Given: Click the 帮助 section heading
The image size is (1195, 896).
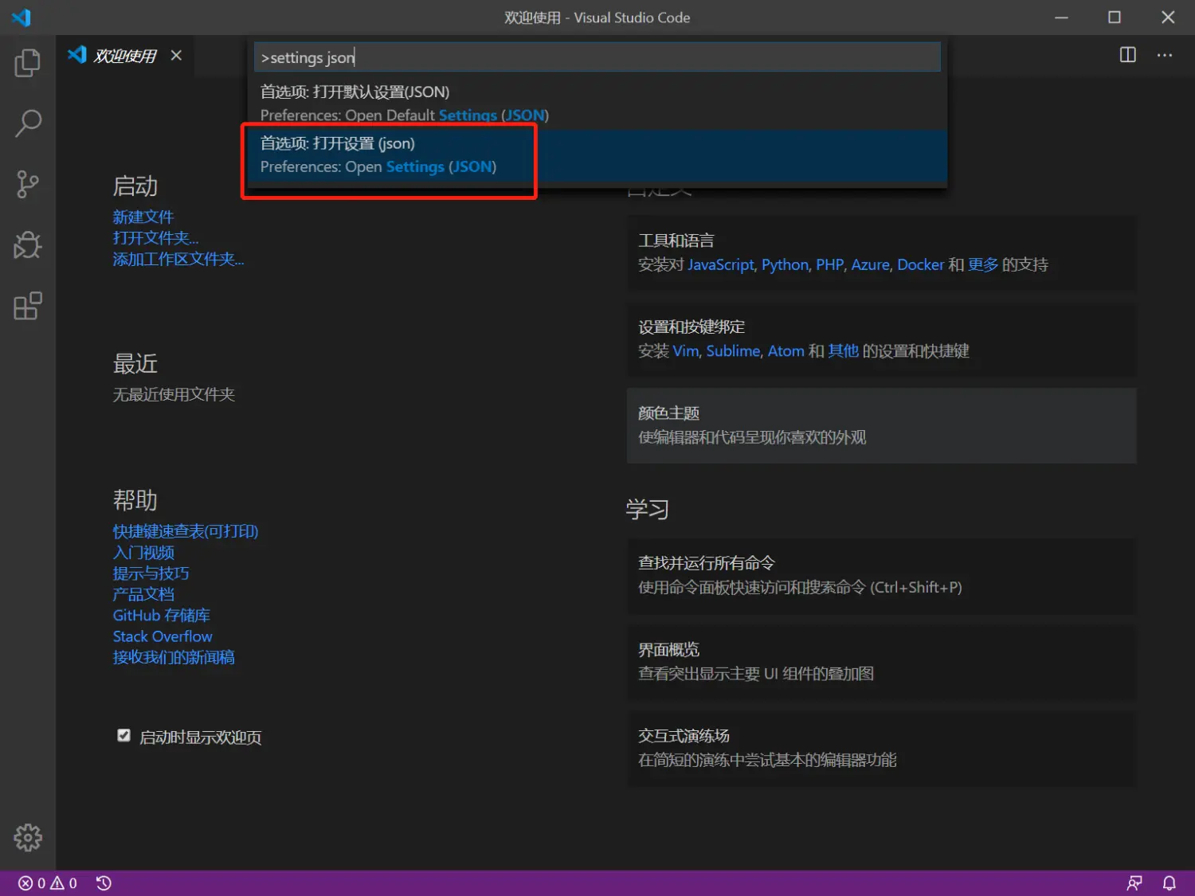Looking at the screenshot, I should pyautogui.click(x=135, y=500).
